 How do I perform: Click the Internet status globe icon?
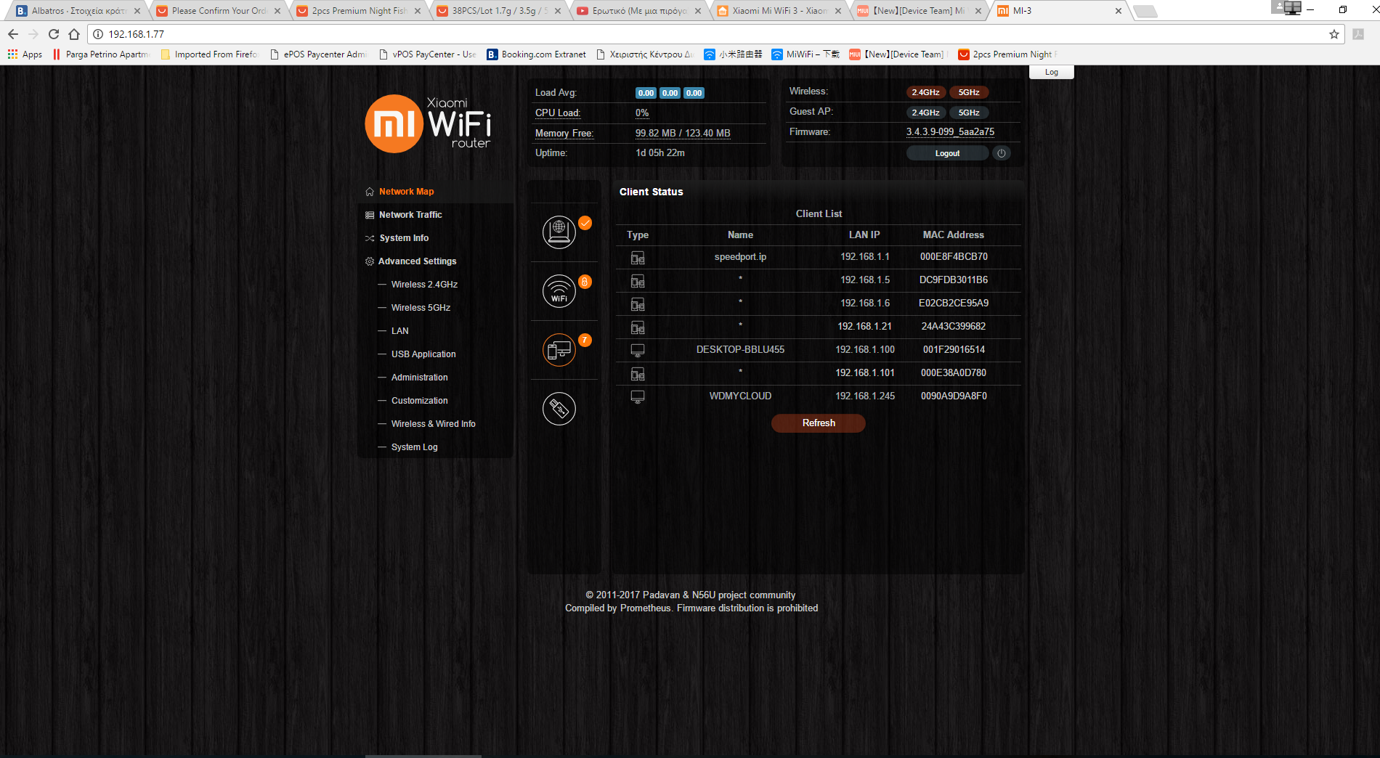coord(559,232)
